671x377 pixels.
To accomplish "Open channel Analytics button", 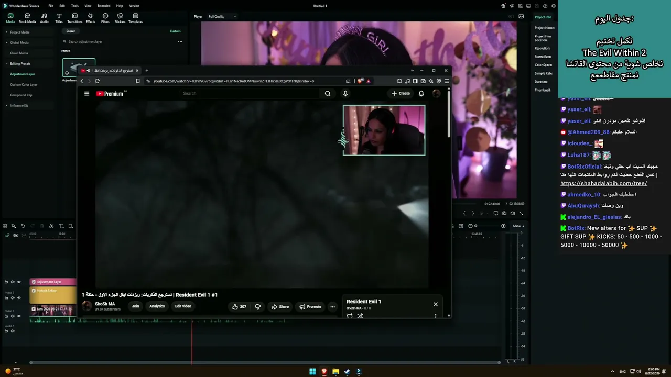I will click(157, 306).
